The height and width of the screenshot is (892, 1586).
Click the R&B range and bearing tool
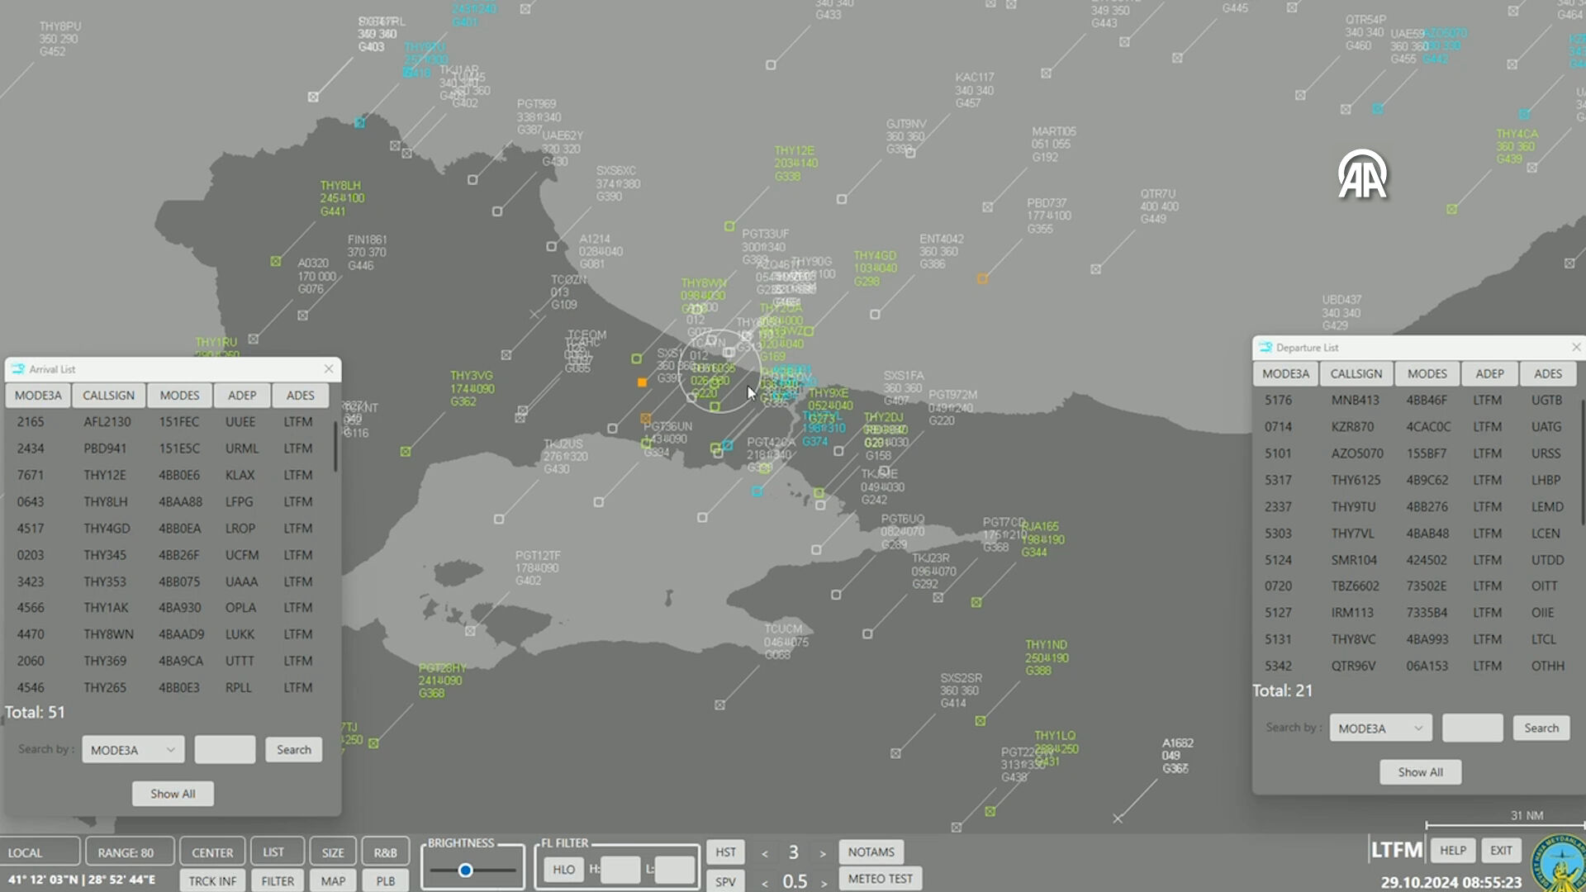tap(385, 852)
